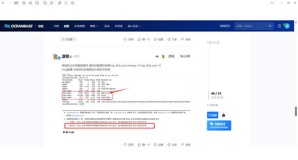Click 回复 under the terminal screenshot
The height and width of the screenshot is (160, 298).
click(159, 144)
